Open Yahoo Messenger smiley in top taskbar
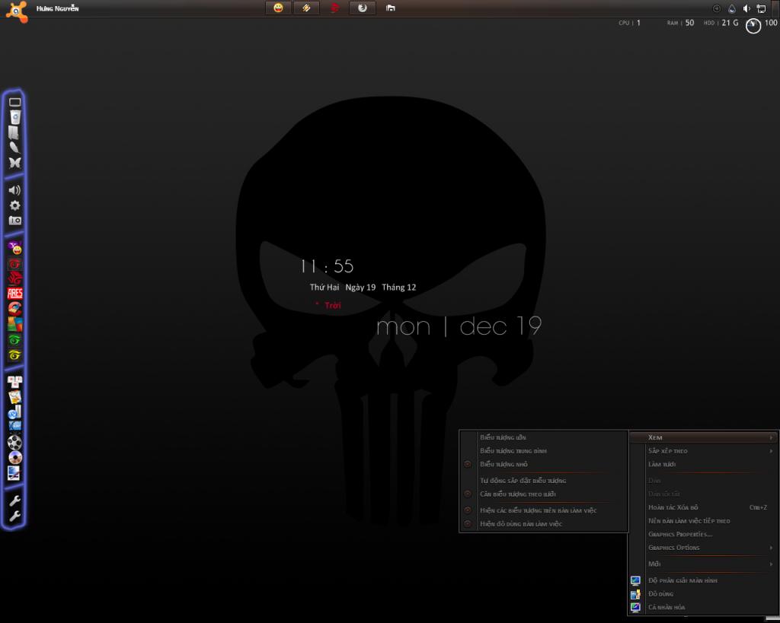 (278, 8)
